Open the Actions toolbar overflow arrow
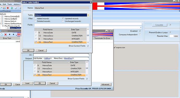180x98 pixels. click(x=16, y=35)
